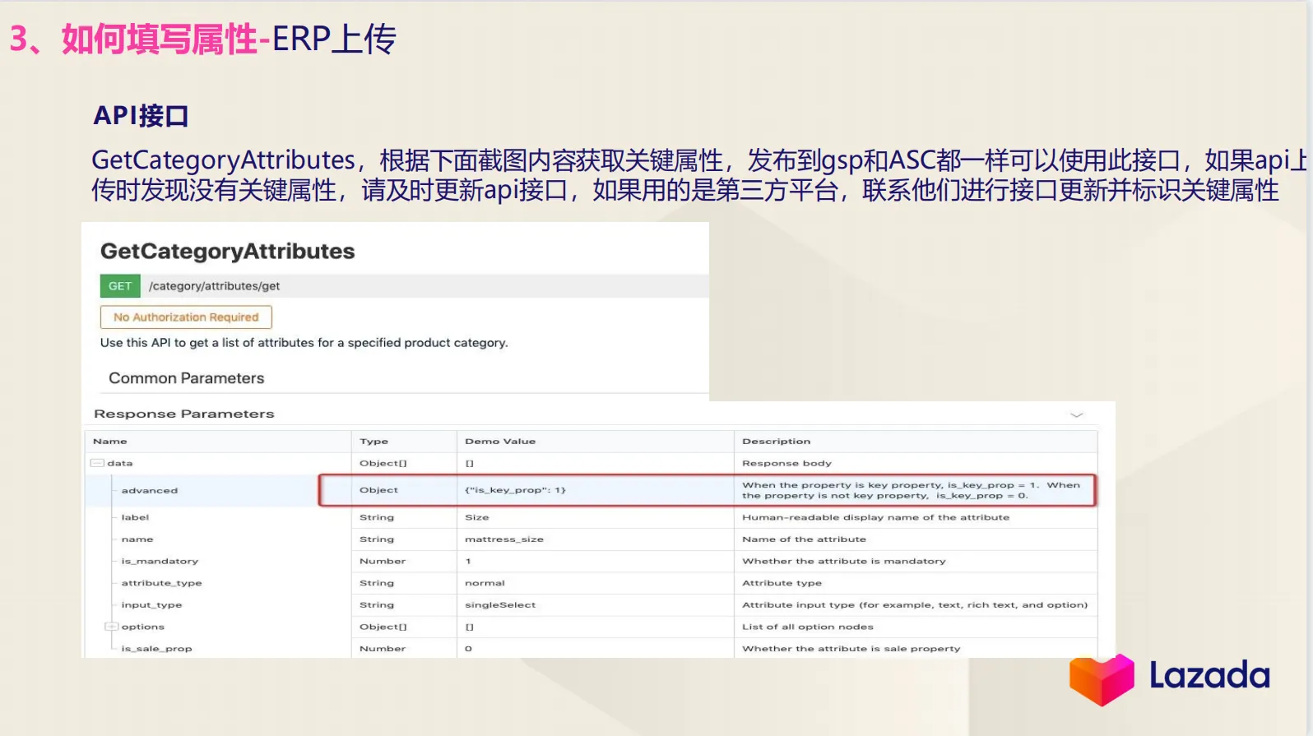The height and width of the screenshot is (736, 1313).
Task: Click the Lazada heart logo icon
Action: (x=1102, y=680)
